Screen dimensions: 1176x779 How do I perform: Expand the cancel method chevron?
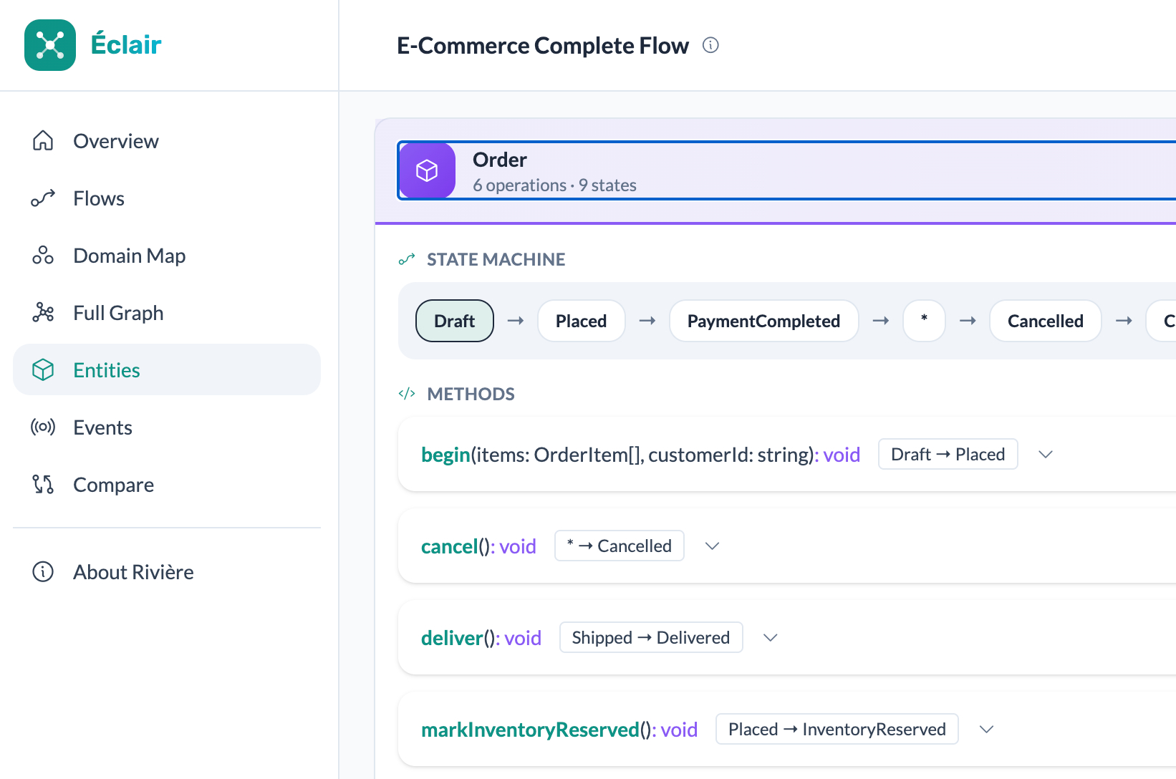(x=712, y=546)
